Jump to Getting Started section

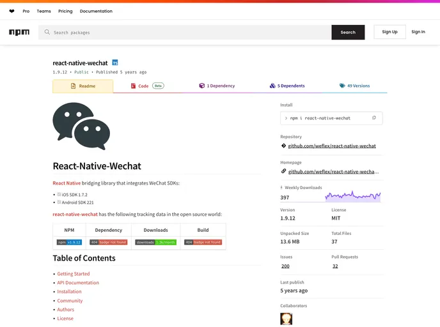tap(74, 274)
